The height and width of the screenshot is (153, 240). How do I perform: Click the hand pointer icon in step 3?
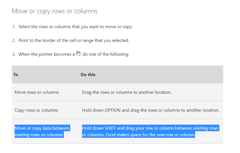tap(78, 54)
